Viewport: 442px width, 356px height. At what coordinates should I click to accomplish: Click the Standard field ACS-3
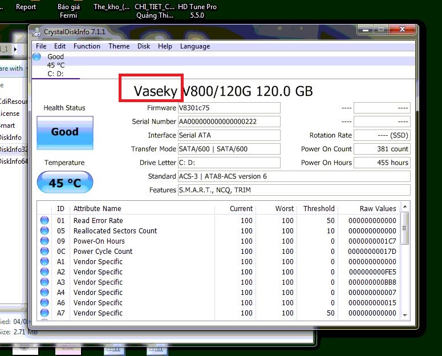(294, 176)
